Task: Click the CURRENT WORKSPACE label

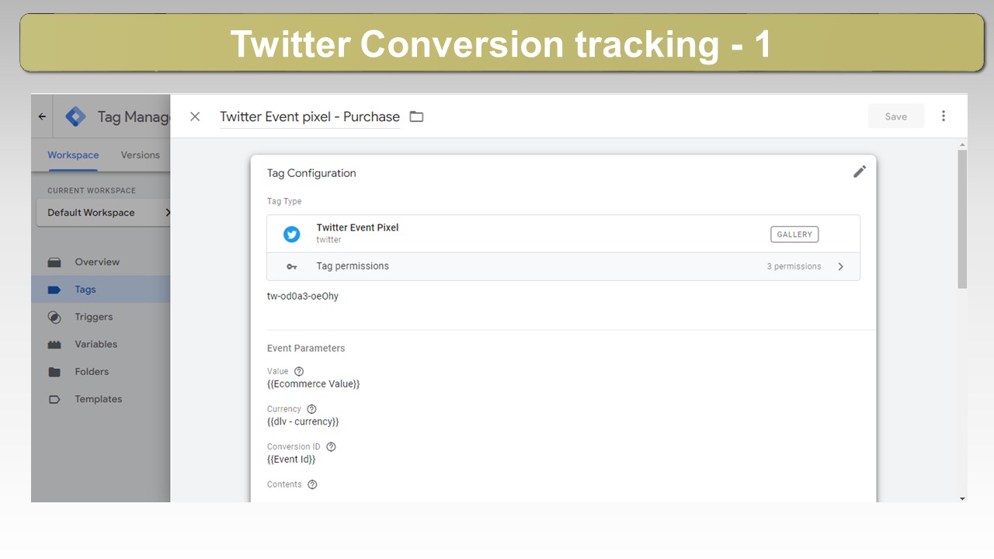Action: pyautogui.click(x=92, y=190)
